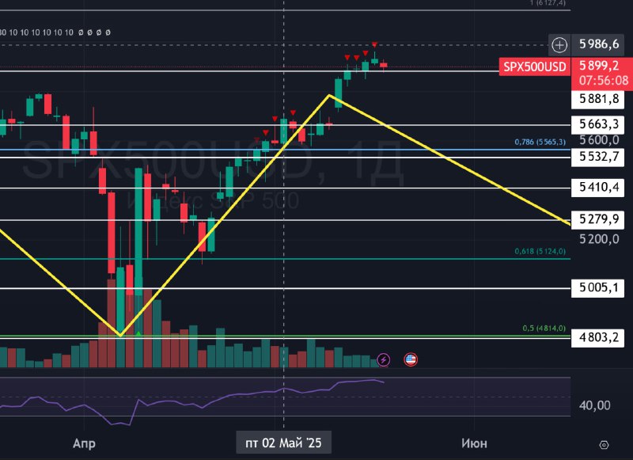Select the 5 532,7 price level label
Screen dimensions: 633x460
click(x=598, y=156)
